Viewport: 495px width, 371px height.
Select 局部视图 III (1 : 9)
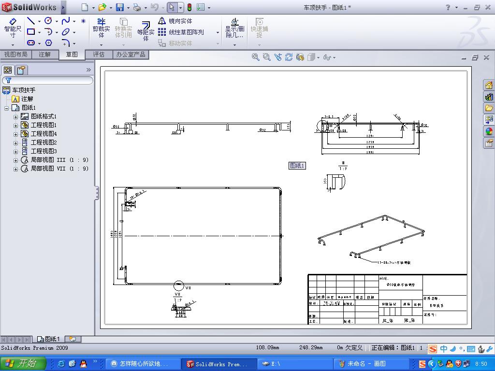55,160
